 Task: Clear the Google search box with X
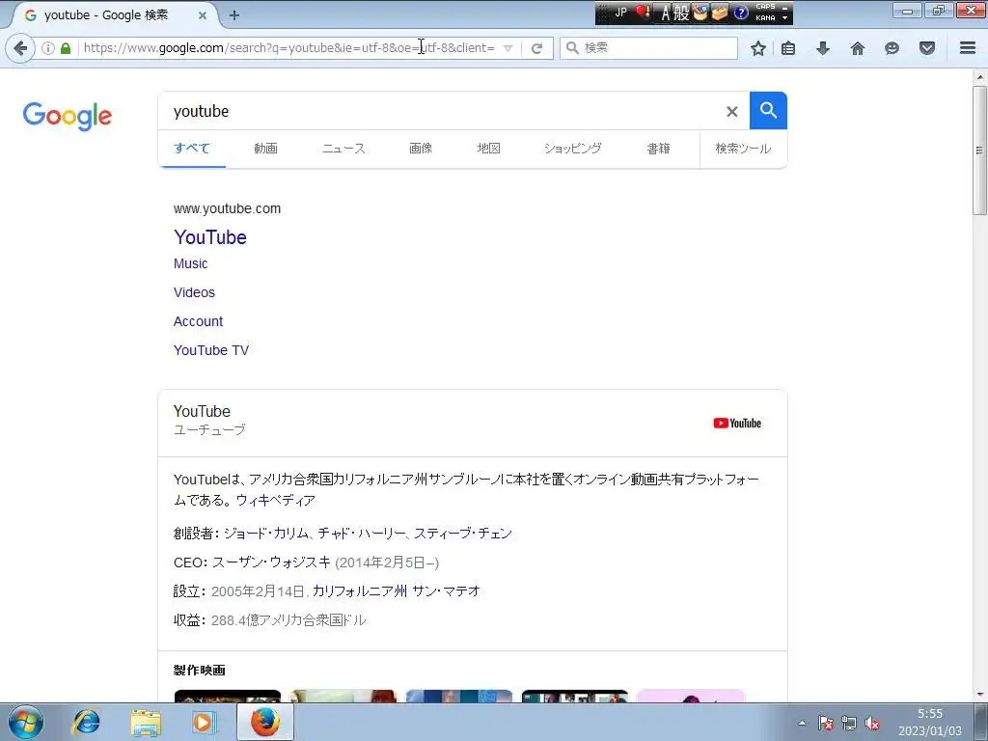pyautogui.click(x=731, y=112)
